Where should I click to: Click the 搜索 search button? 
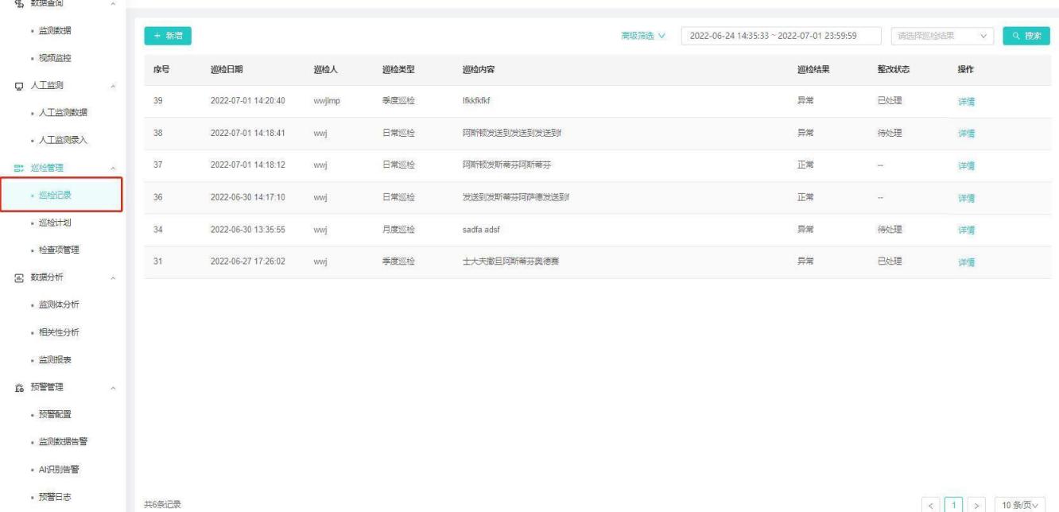1026,36
